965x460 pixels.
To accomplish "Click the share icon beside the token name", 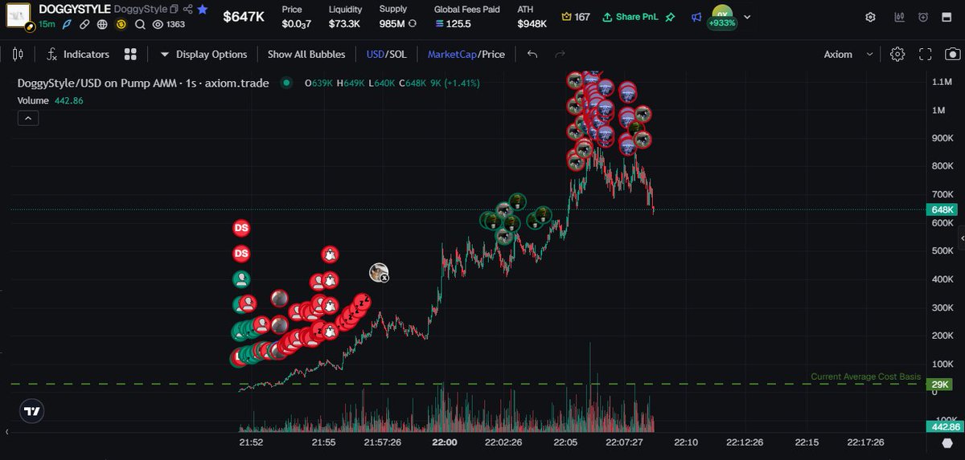I will point(187,10).
